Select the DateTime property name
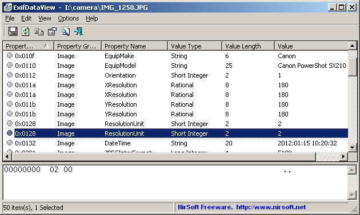This screenshot has width=360, height=215. click(118, 143)
